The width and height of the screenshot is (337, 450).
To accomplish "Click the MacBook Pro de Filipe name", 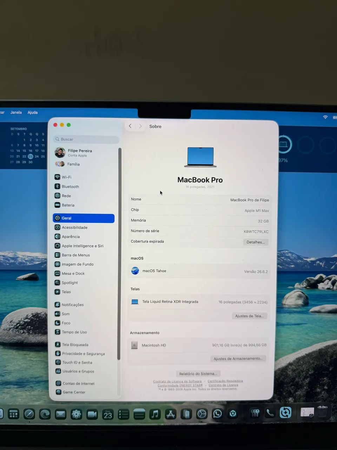I will (x=250, y=200).
